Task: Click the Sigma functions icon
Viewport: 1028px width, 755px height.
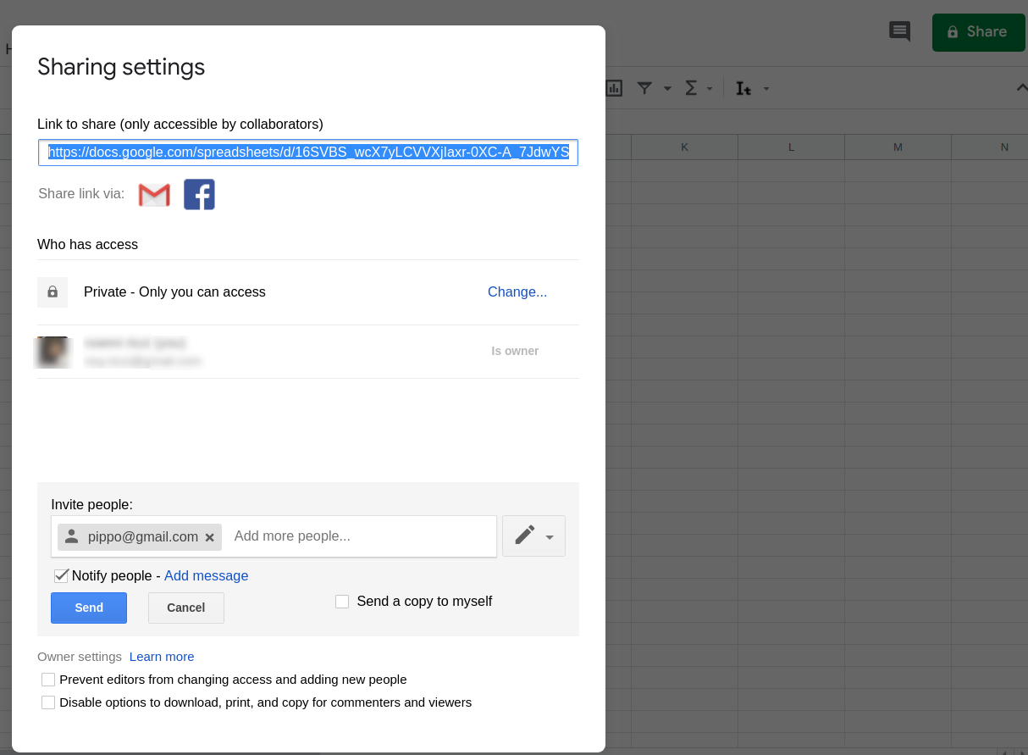Action: (x=691, y=88)
